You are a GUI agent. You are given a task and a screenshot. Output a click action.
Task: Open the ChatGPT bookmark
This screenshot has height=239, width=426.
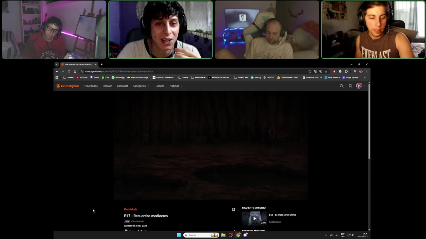pos(269,78)
